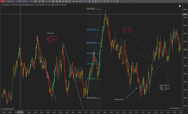Open the Indicators icon
The height and width of the screenshot is (114, 188).
(x=63, y=1)
